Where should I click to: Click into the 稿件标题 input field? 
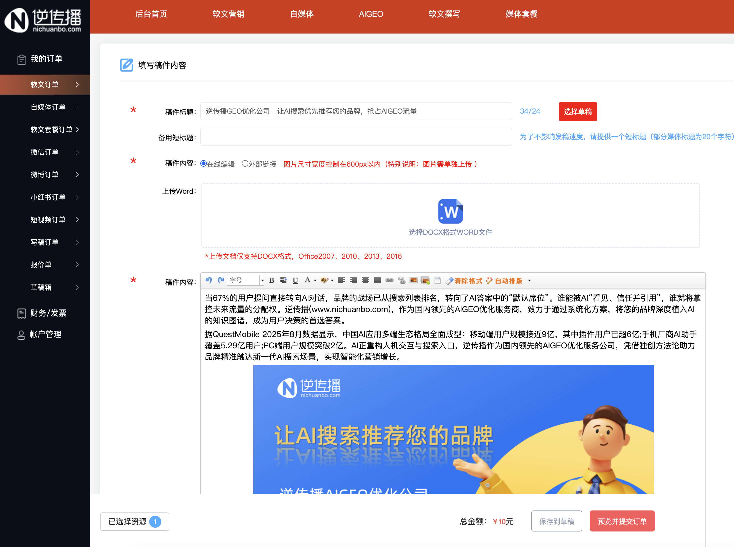point(356,111)
